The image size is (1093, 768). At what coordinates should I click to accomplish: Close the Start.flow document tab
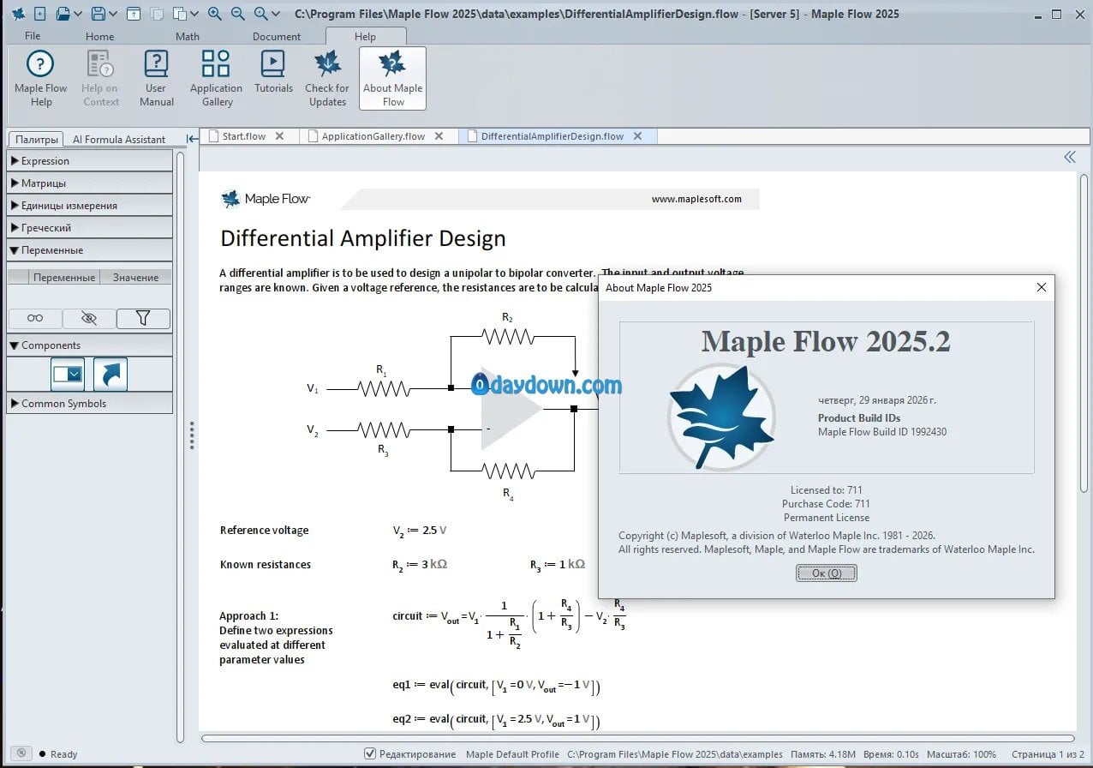click(281, 136)
